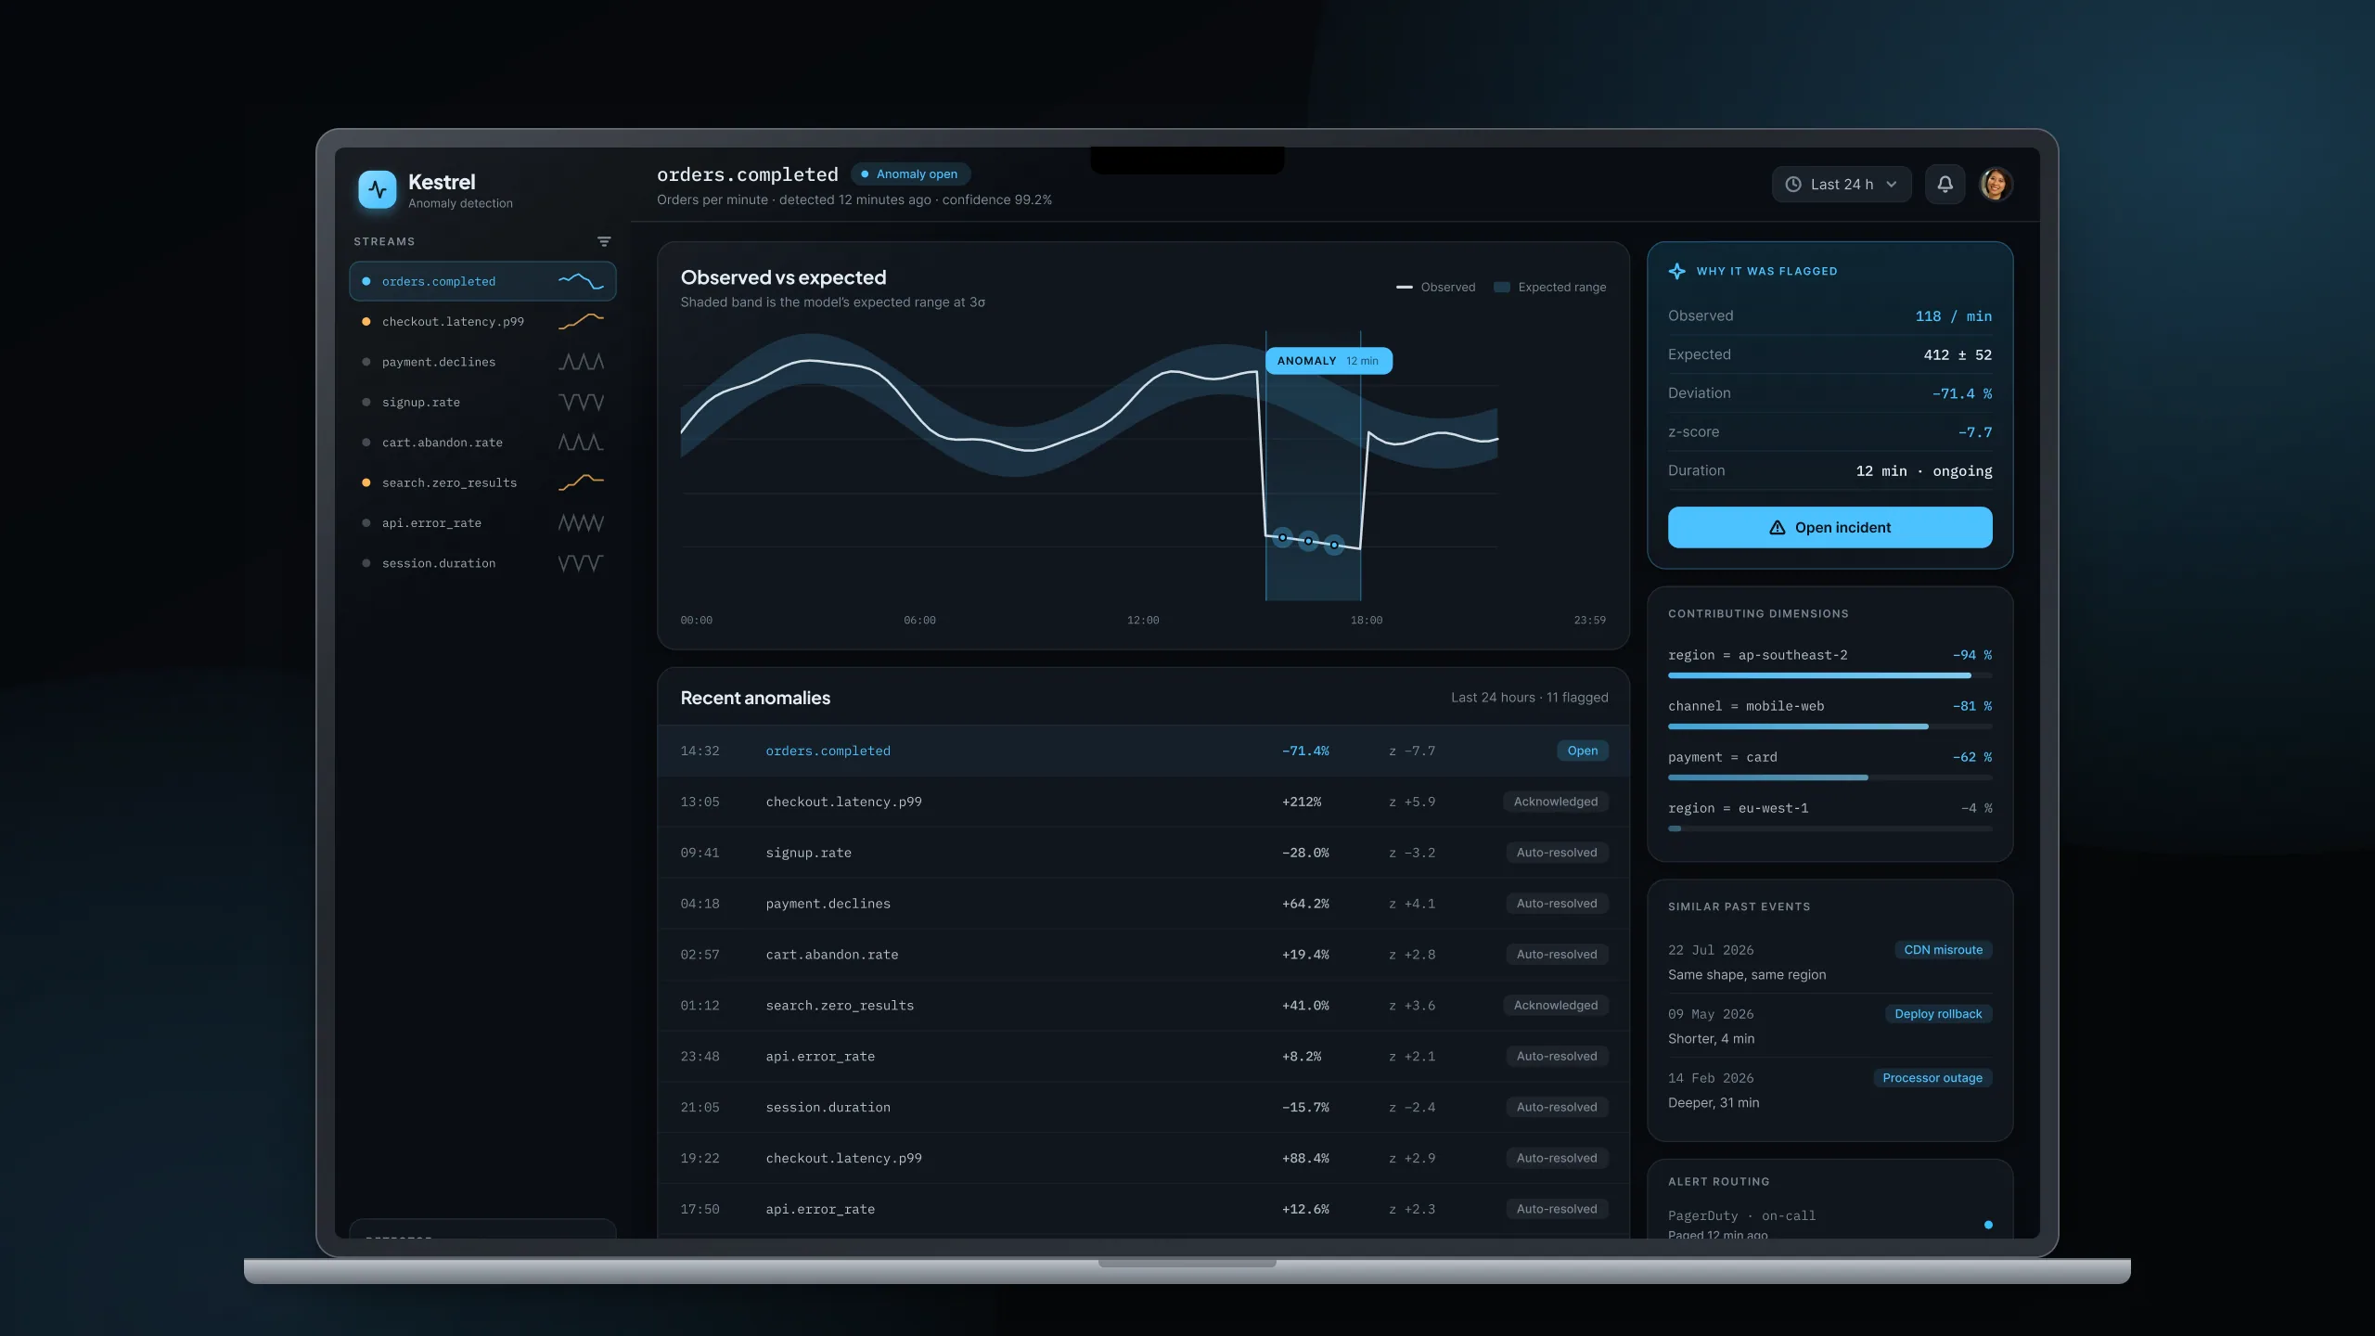2375x1336 pixels.
Task: Click the api.error_rate sparkline icon
Action: 581,523
